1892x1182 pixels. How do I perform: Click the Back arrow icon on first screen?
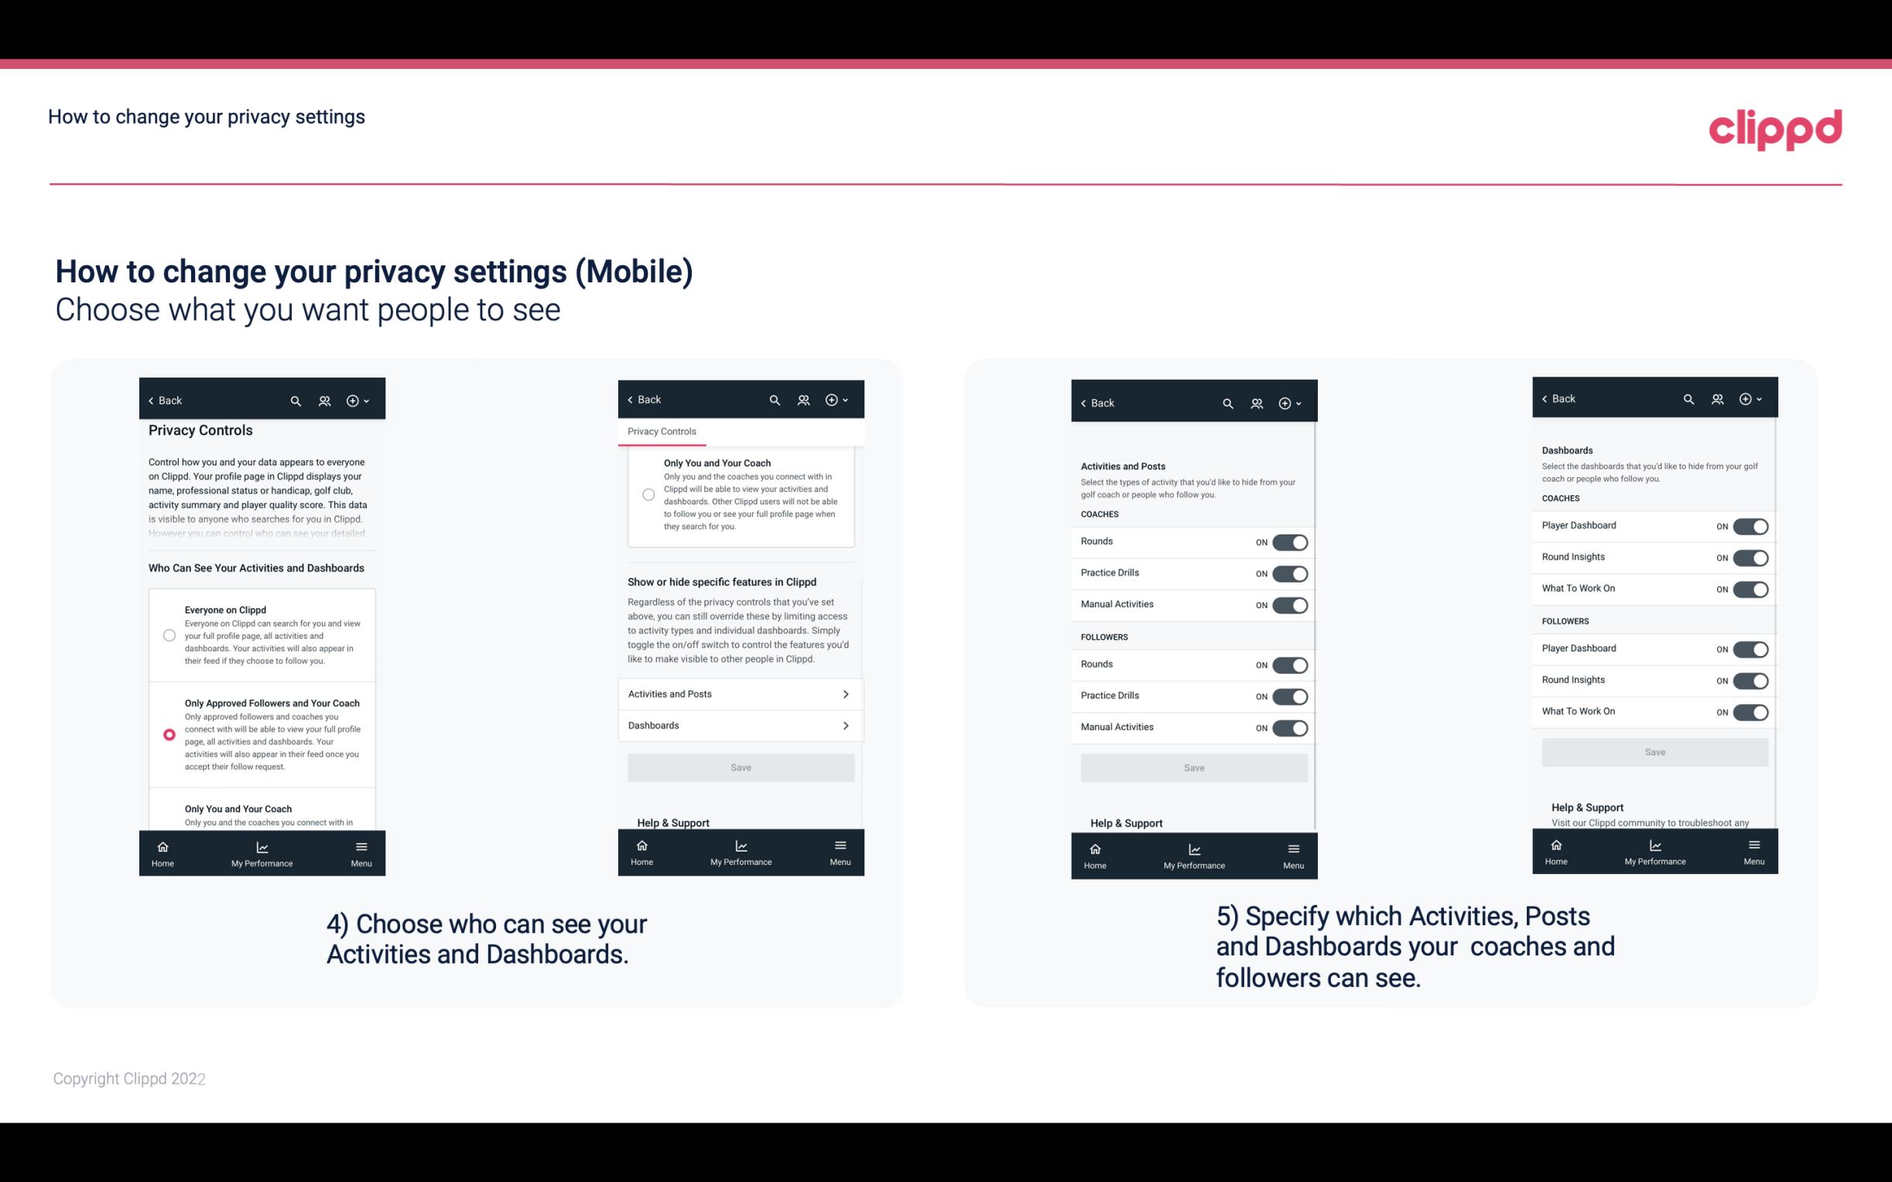151,401
